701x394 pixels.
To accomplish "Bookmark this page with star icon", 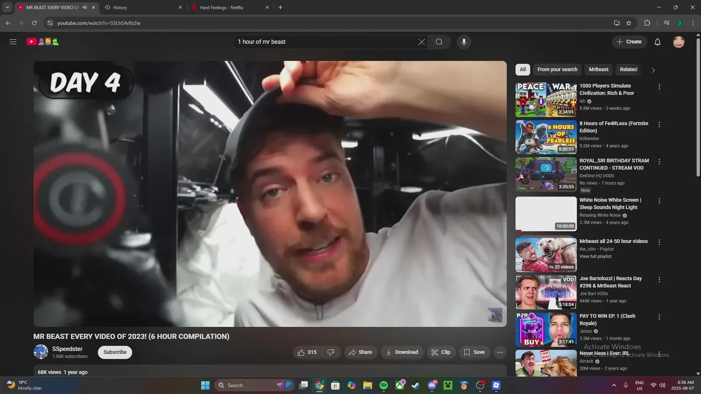I will pos(629,23).
